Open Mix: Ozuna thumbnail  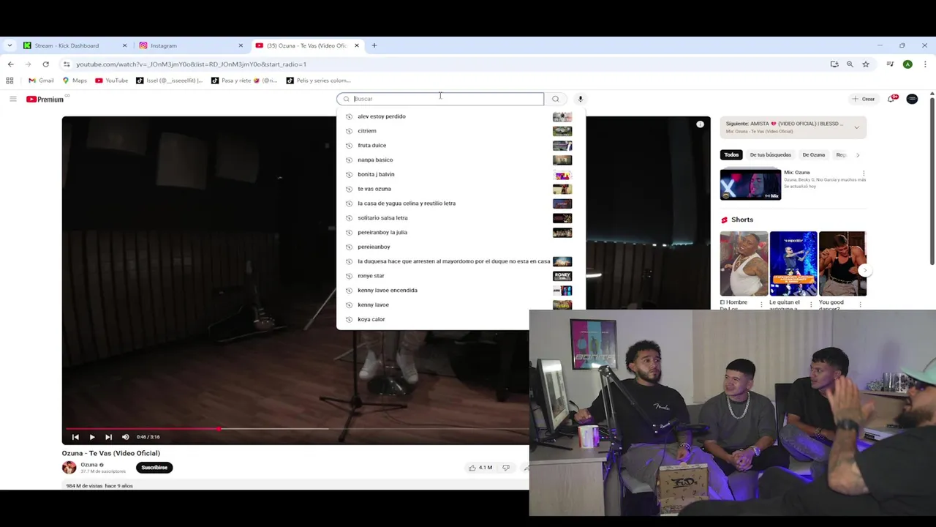(x=750, y=184)
